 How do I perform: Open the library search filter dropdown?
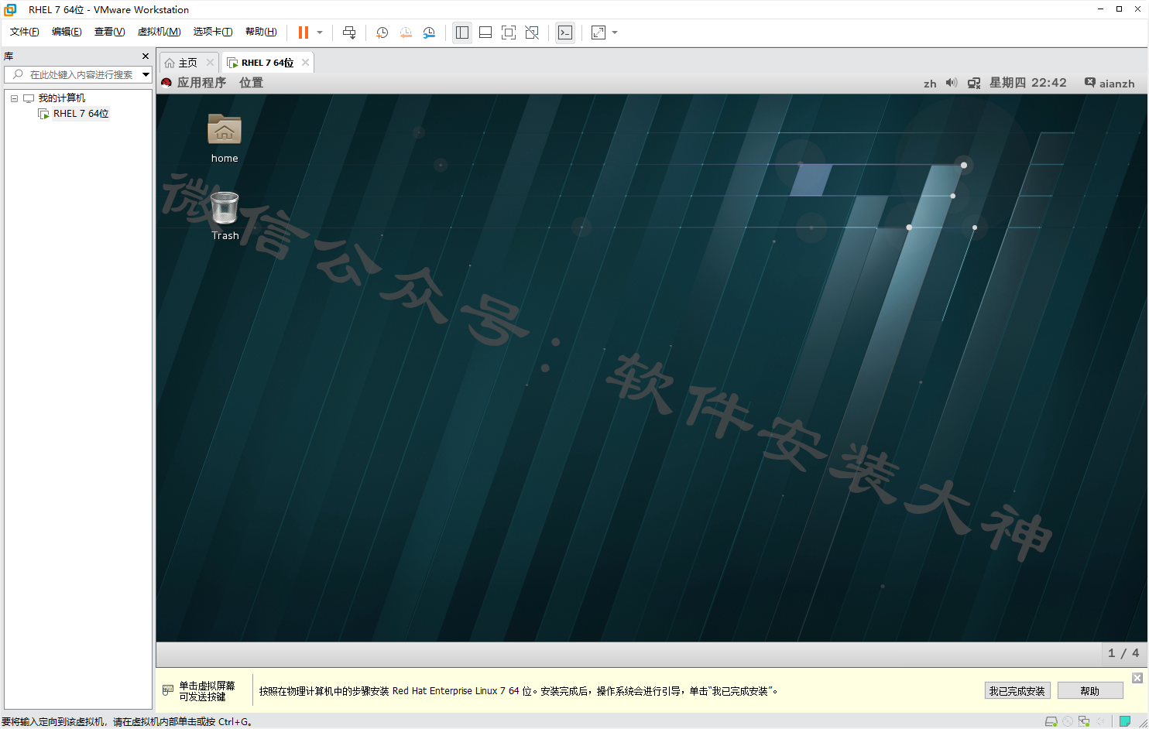point(146,74)
